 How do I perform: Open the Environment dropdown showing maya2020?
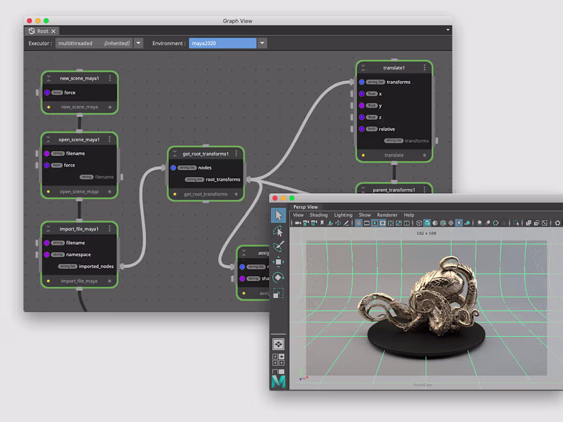coord(262,43)
